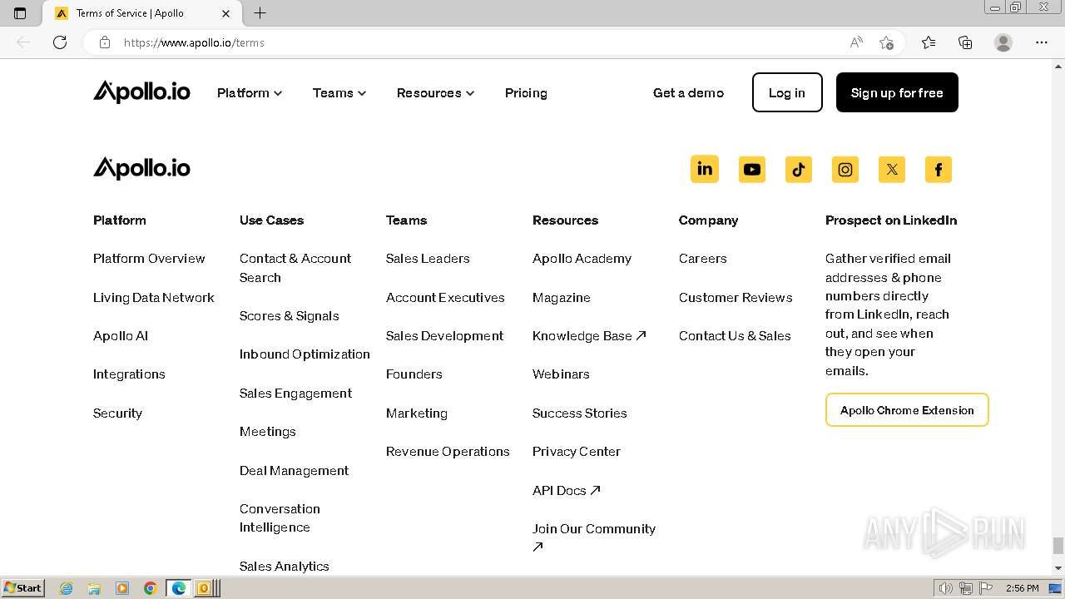Open Living Data Network link
This screenshot has width=1065, height=599.
point(154,298)
